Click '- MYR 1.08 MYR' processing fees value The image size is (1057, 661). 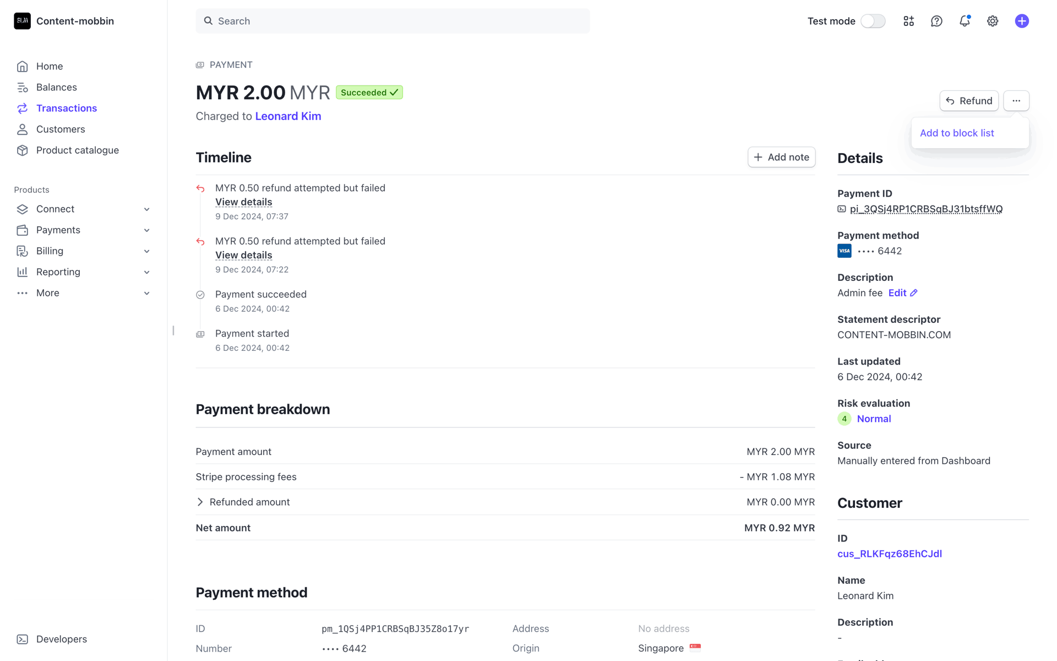(x=777, y=477)
